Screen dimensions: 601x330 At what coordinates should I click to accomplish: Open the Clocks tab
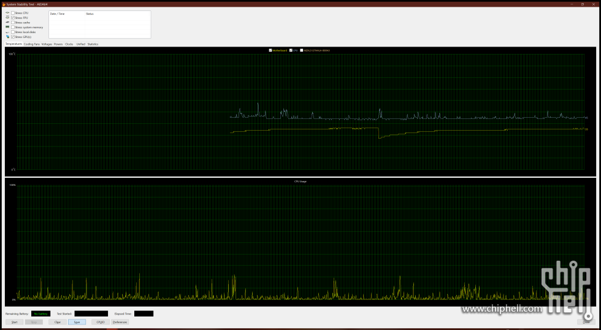(69, 44)
